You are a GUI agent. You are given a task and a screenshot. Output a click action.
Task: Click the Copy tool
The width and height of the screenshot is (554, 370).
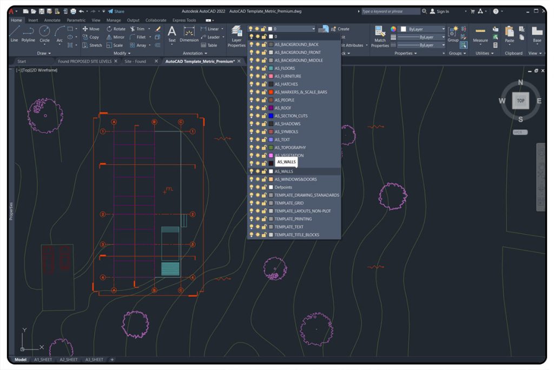click(90, 37)
